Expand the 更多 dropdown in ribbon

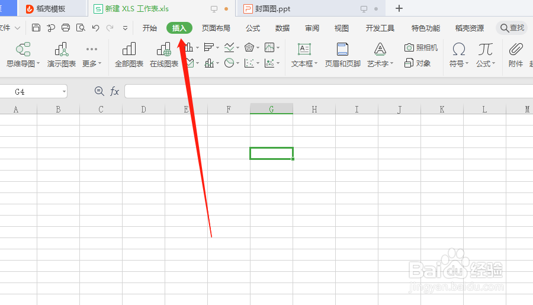(x=100, y=63)
